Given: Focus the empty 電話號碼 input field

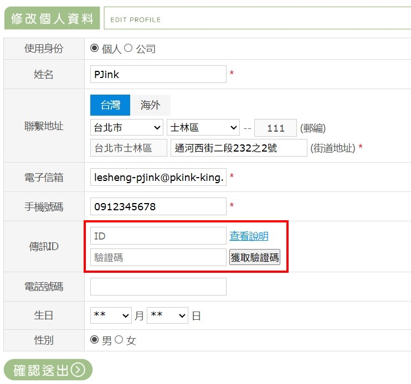Looking at the screenshot, I should (x=158, y=287).
